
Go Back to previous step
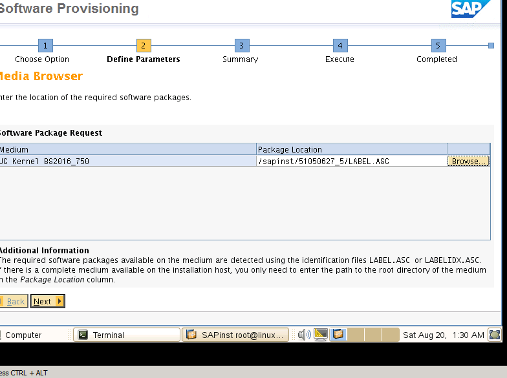[x=14, y=301]
